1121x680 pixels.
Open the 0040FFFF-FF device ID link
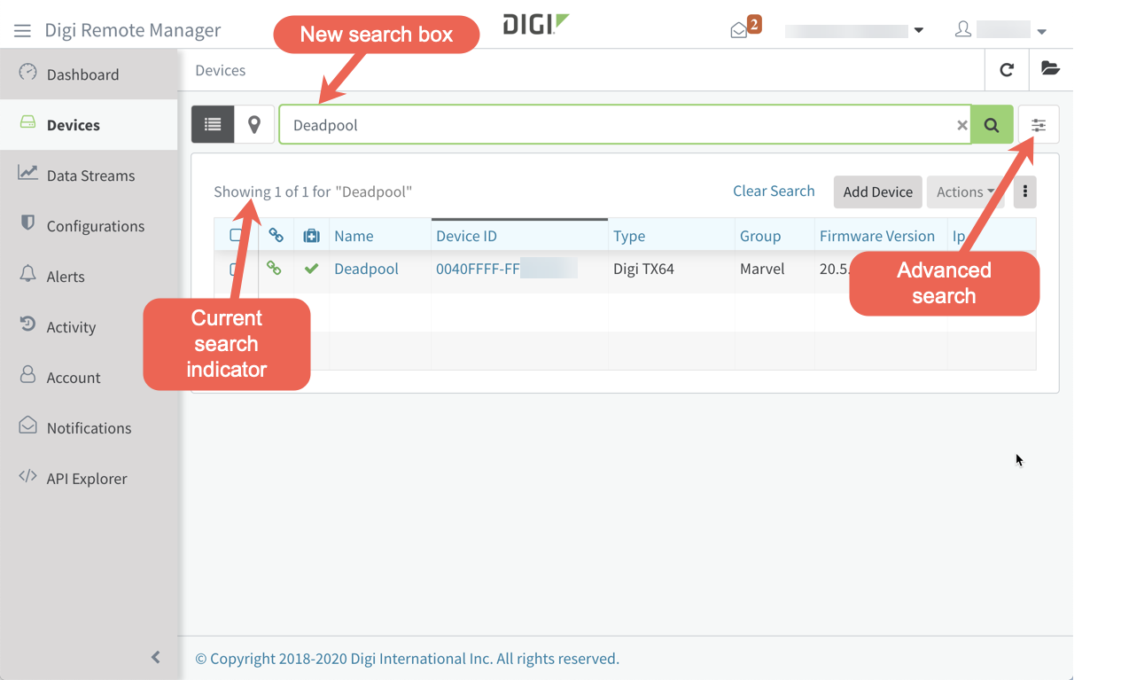click(506, 269)
